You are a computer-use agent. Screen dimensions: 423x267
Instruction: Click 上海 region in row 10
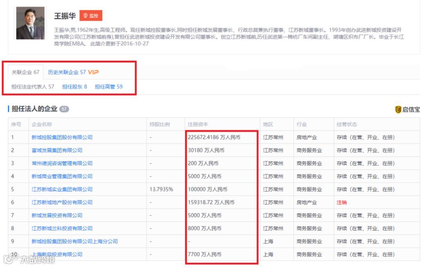(268, 254)
